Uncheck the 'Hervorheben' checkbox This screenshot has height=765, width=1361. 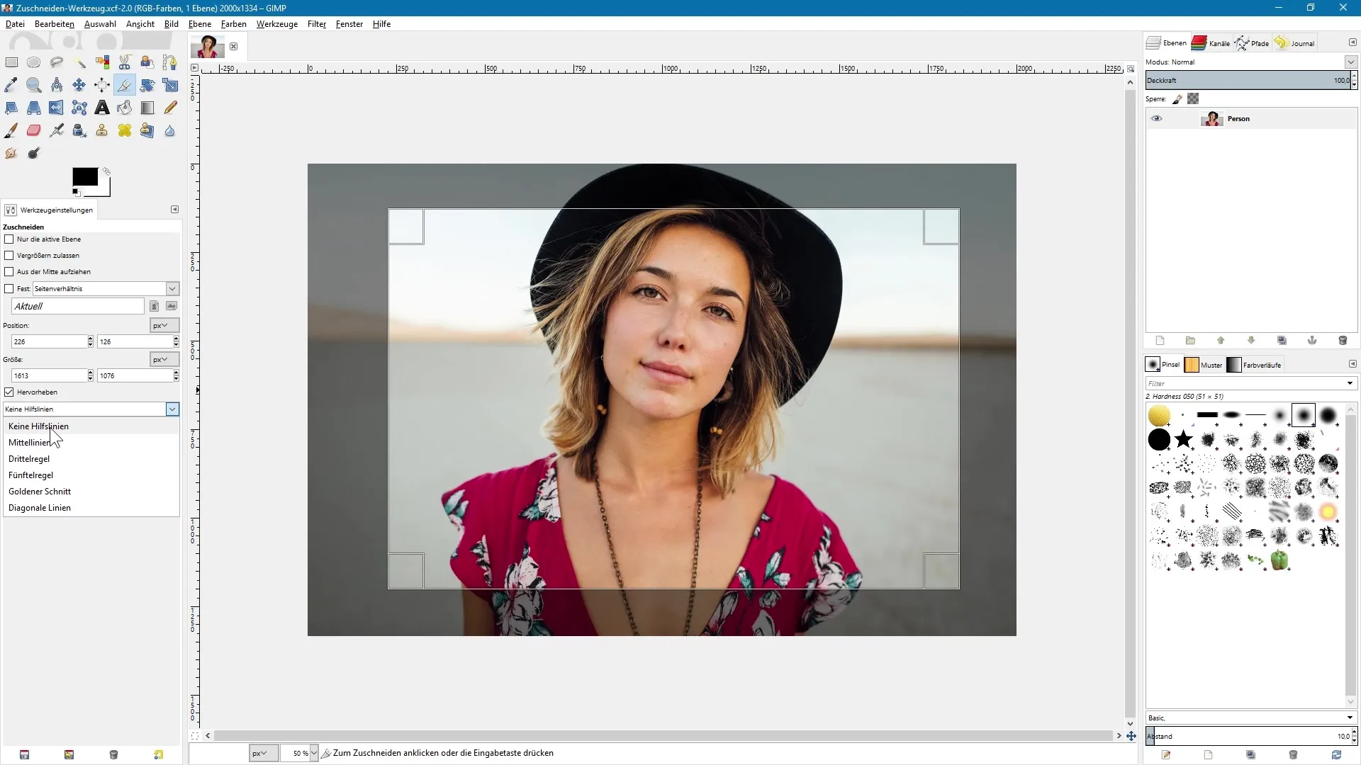[9, 392]
